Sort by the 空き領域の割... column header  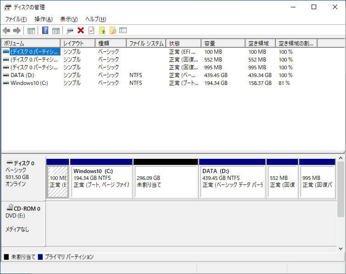click(x=296, y=43)
